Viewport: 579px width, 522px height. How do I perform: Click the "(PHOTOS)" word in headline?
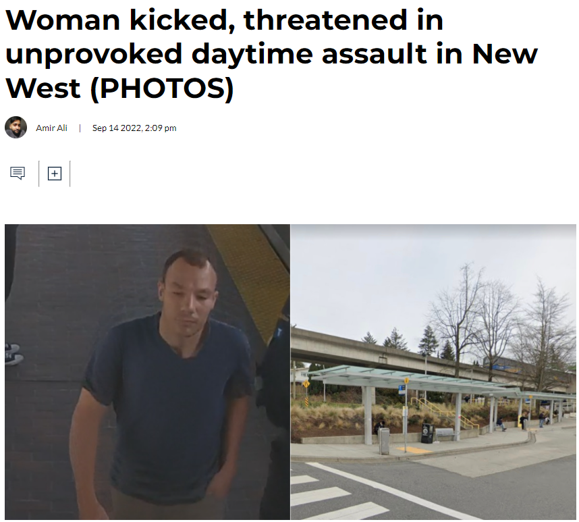(x=163, y=88)
